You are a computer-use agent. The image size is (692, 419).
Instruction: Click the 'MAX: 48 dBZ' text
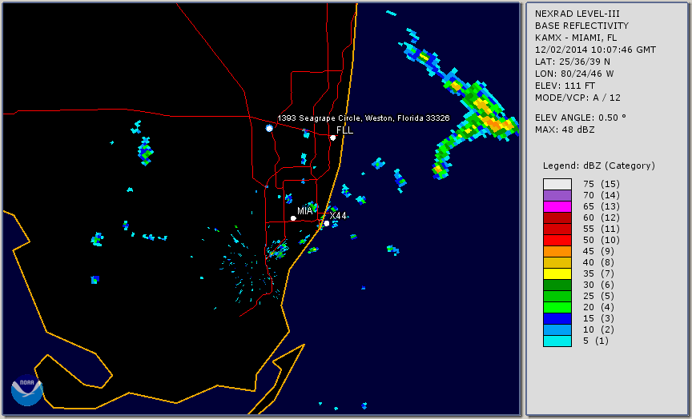pyautogui.click(x=565, y=130)
